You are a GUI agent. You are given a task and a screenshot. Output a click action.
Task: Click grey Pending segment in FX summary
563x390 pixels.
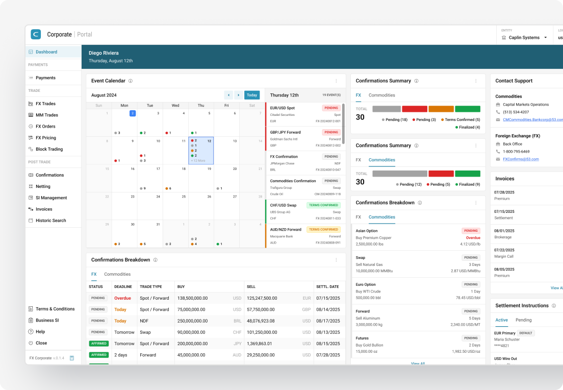[x=387, y=109]
